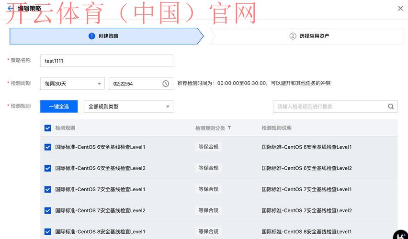Click rule name 国际标准-CentOS 7安全基线检查Level2
This screenshot has width=408, height=239.
(100, 210)
